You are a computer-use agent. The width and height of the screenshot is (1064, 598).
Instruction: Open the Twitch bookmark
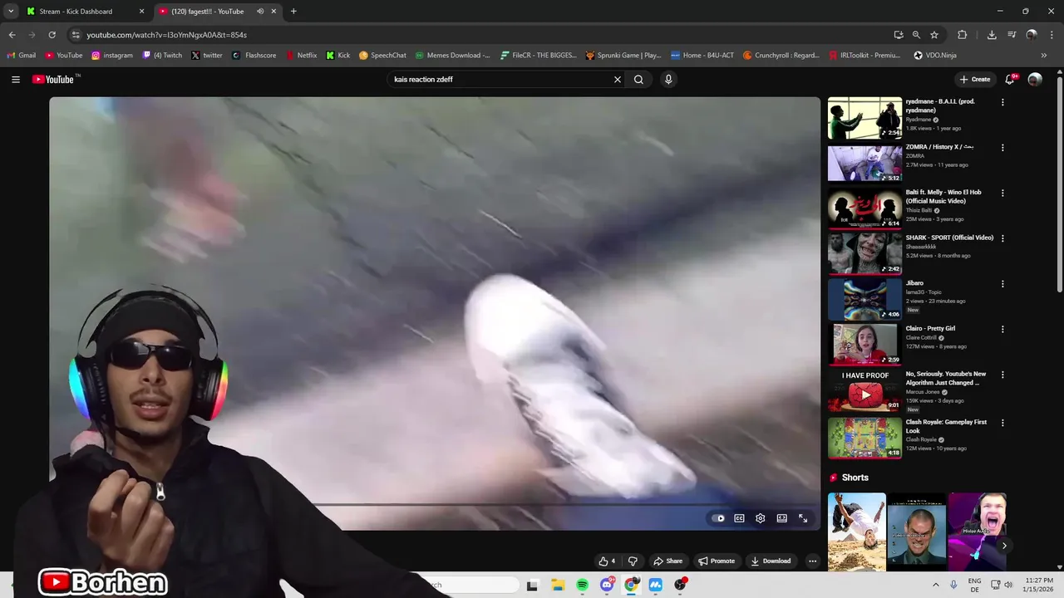tap(162, 56)
